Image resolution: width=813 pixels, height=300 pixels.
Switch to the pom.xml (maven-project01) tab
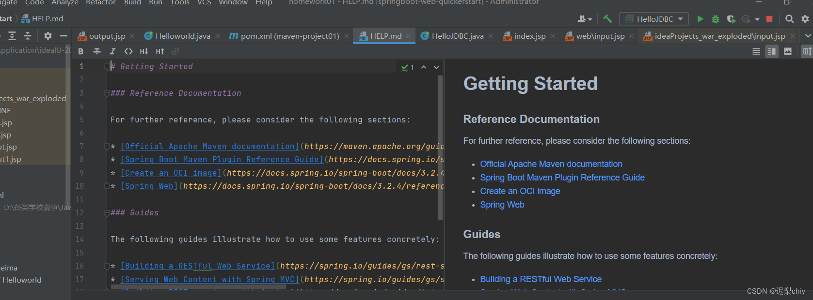[289, 36]
